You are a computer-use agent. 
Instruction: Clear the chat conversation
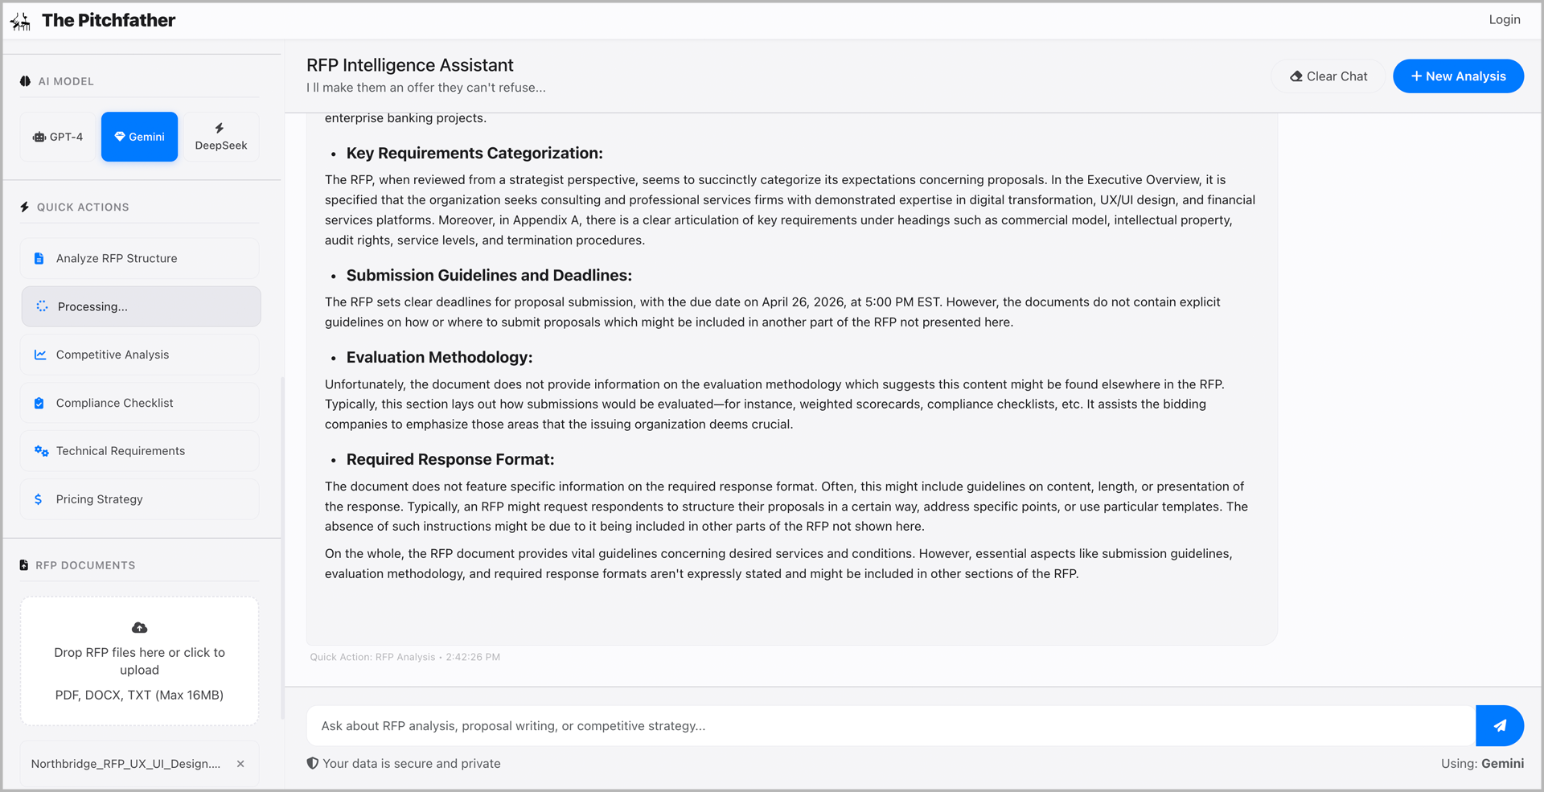pyautogui.click(x=1328, y=76)
